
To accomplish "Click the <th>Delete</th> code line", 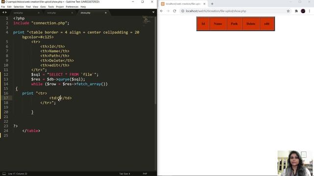I will click(x=57, y=61).
